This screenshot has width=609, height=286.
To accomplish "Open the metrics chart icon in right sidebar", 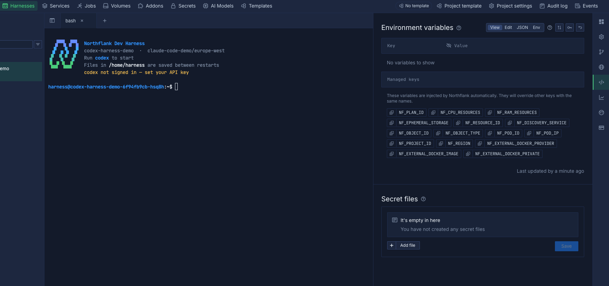I will point(601,97).
